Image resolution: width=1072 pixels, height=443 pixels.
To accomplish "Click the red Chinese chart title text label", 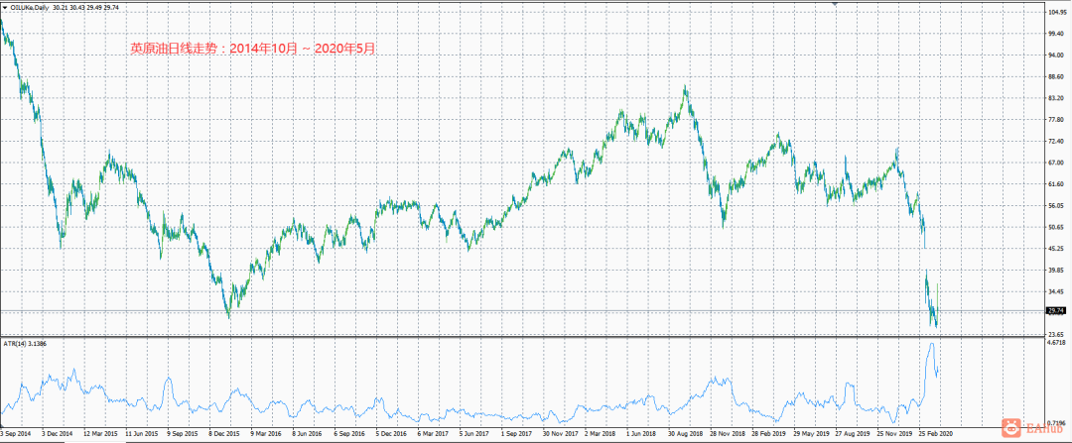I will [253, 49].
